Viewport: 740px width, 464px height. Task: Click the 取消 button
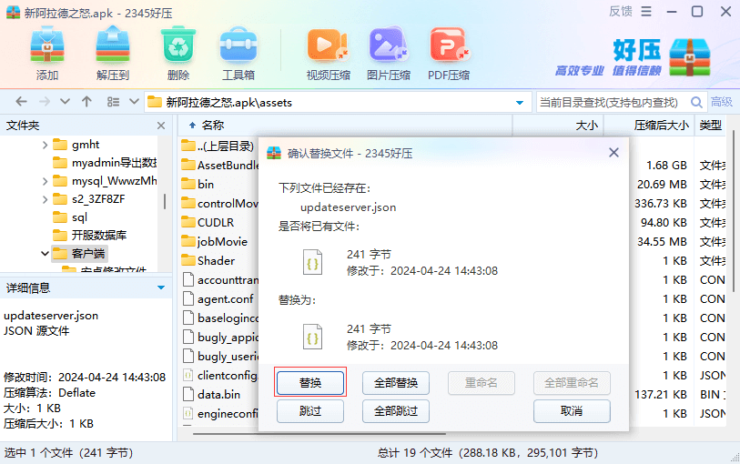pos(572,411)
